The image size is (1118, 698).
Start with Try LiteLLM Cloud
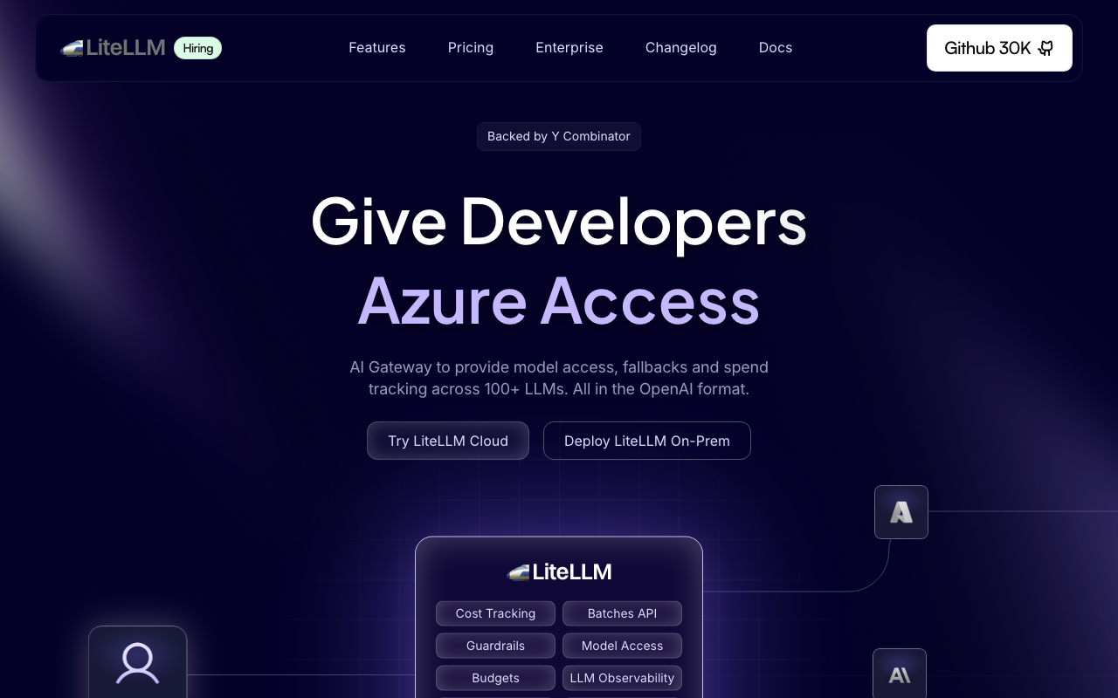click(x=448, y=441)
